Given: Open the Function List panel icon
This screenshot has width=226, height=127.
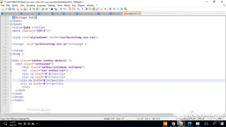Looking at the screenshot, I should tap(97, 9).
